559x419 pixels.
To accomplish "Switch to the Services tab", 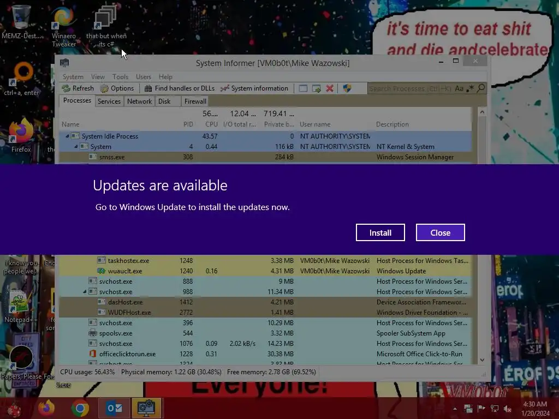I will (x=109, y=101).
